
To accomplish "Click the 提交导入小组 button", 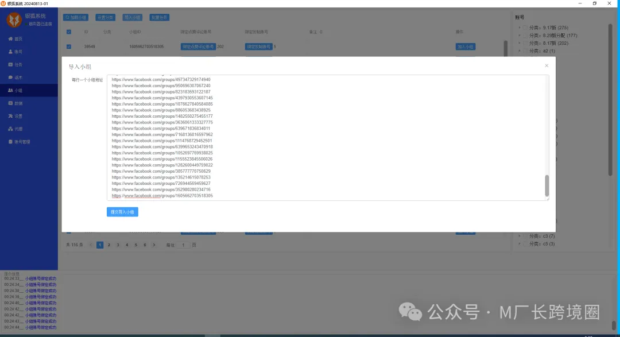I will [122, 212].
